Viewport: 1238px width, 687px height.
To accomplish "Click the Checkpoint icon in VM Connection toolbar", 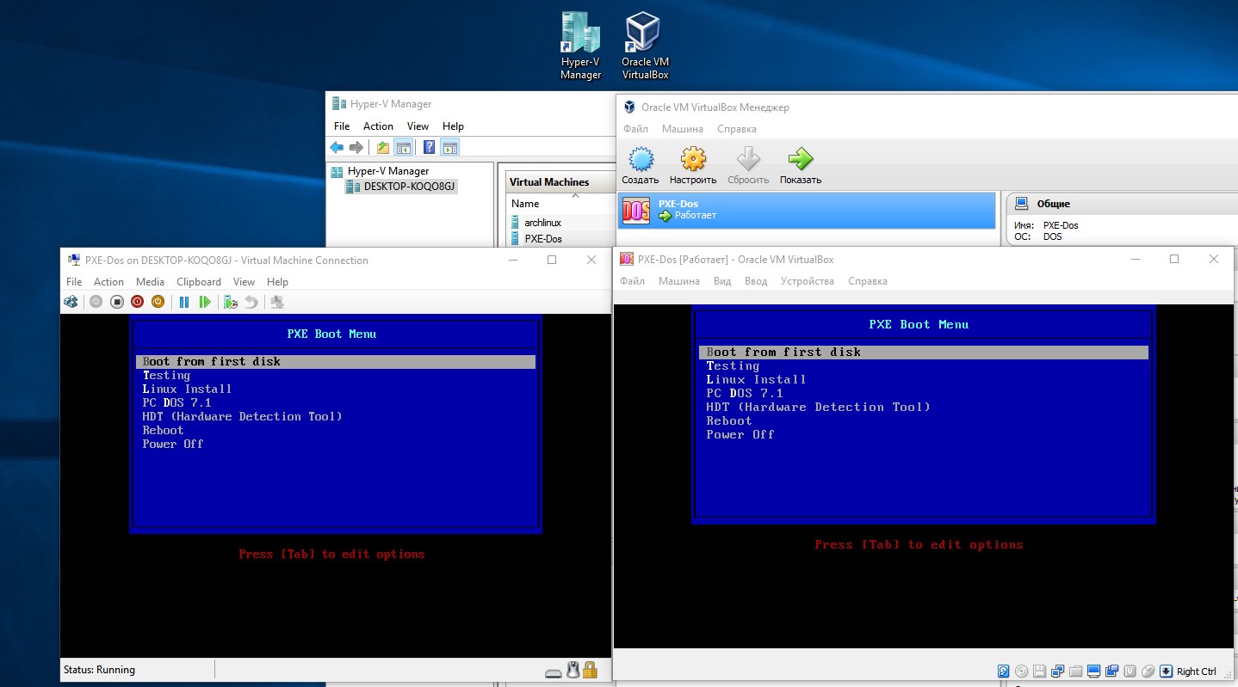I will point(230,302).
